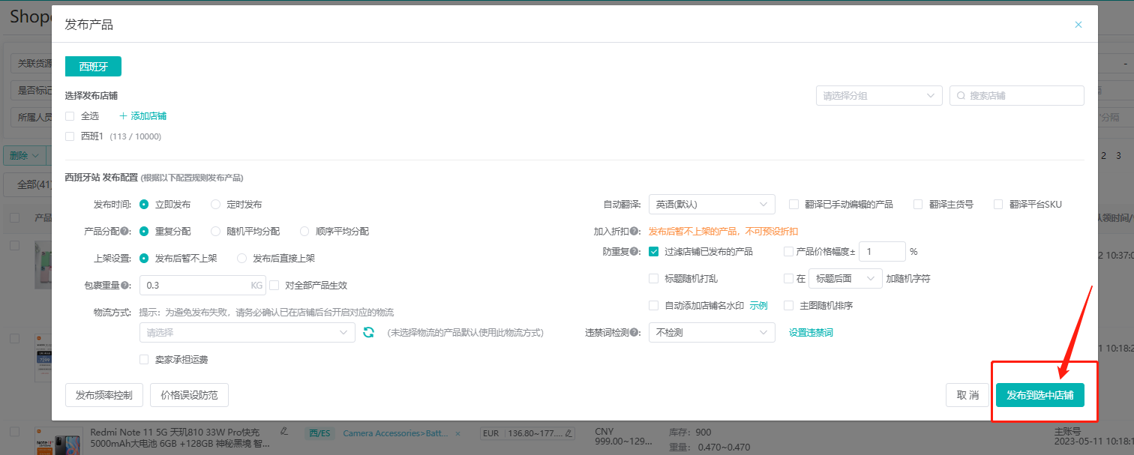
Task: Click the help icon beside 产品分配
Action: coord(124,231)
